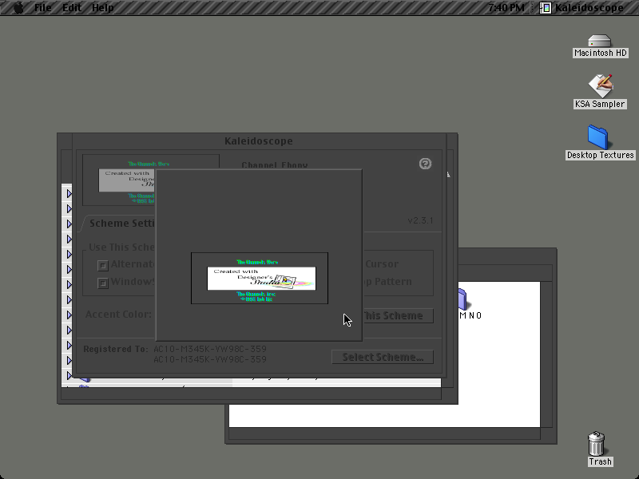Image resolution: width=639 pixels, height=479 pixels.
Task: Click the greyed scheme preview behind the panel
Action: (119, 180)
